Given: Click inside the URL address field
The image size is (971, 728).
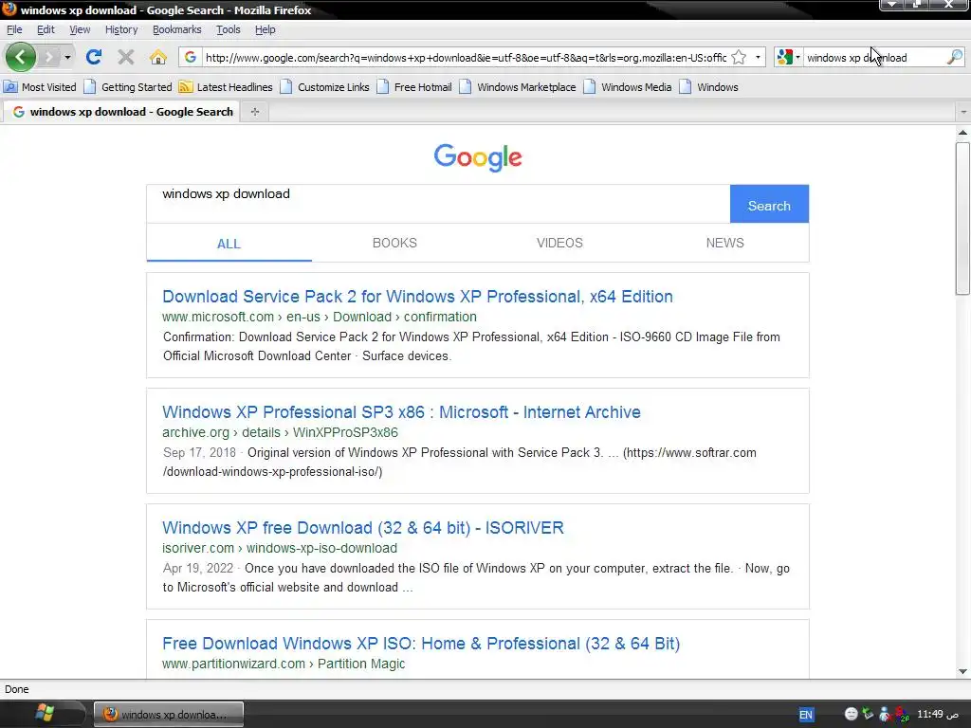Looking at the screenshot, I should coord(466,58).
